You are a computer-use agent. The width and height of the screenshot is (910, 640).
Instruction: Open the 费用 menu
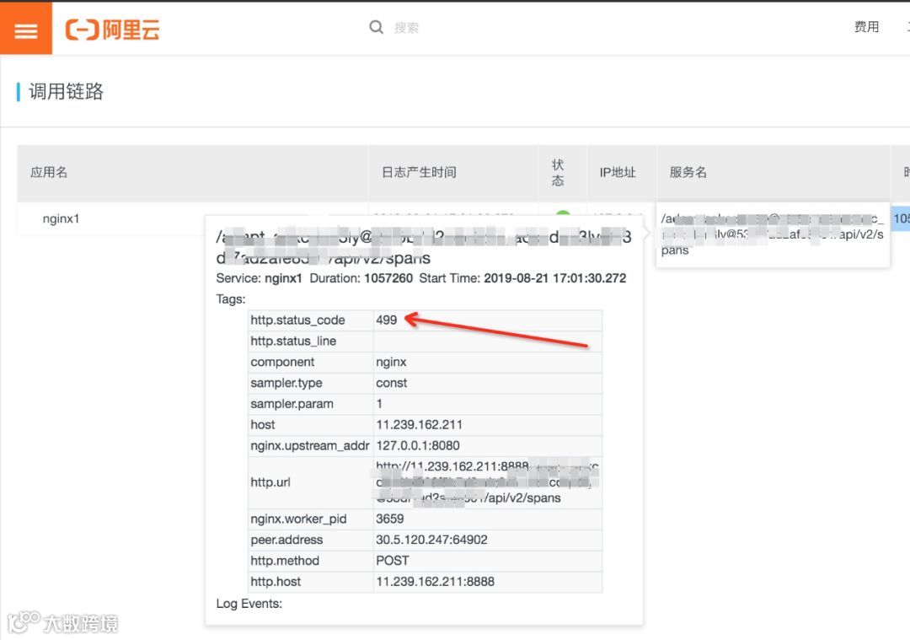tap(866, 27)
